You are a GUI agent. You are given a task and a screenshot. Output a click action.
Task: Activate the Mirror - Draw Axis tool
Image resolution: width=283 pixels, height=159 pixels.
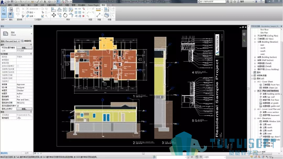tap(71, 10)
